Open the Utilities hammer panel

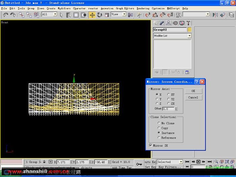(188, 23)
